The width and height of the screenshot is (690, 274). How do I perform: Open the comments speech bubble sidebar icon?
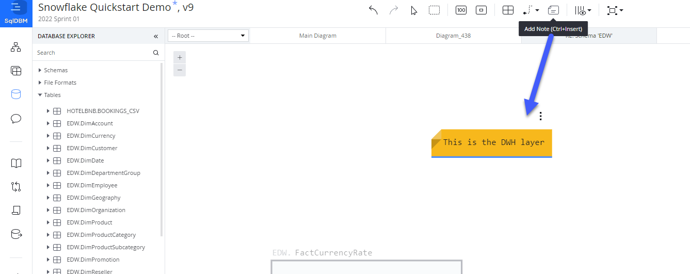16,119
